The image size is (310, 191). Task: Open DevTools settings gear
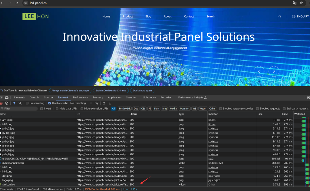pos(308,97)
